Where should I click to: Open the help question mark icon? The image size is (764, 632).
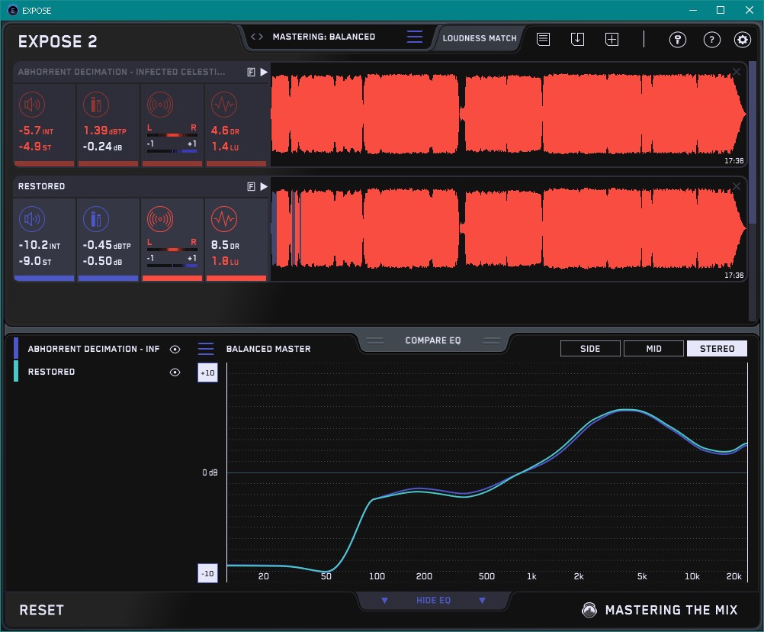[711, 40]
